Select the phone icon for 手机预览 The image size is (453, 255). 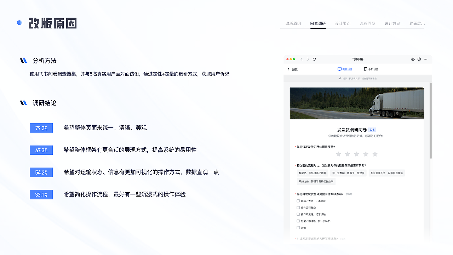coord(366,69)
